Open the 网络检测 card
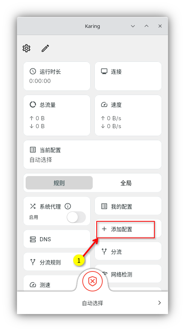185x331 pixels. 128,274
